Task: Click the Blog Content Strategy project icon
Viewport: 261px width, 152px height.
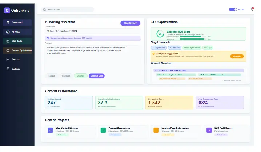Action: [50, 130]
